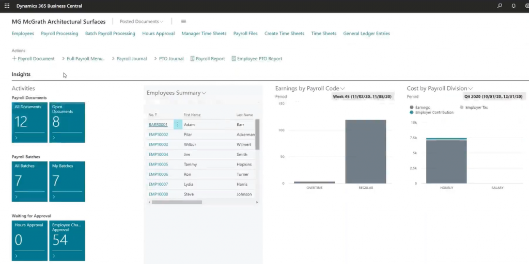
Task: Go to Time Sheets
Action: pyautogui.click(x=323, y=34)
